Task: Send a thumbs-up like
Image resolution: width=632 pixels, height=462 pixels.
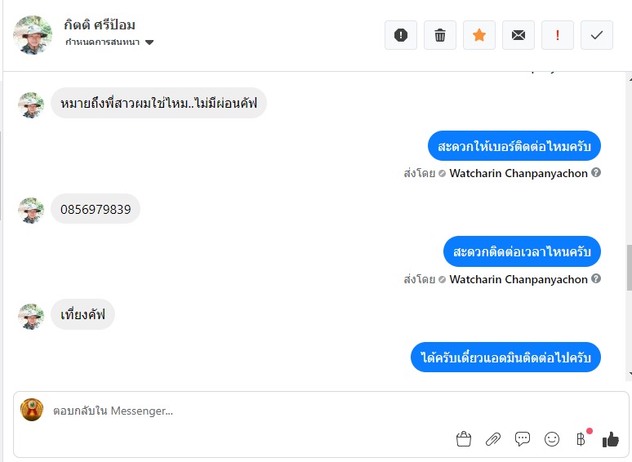Action: pyautogui.click(x=610, y=440)
